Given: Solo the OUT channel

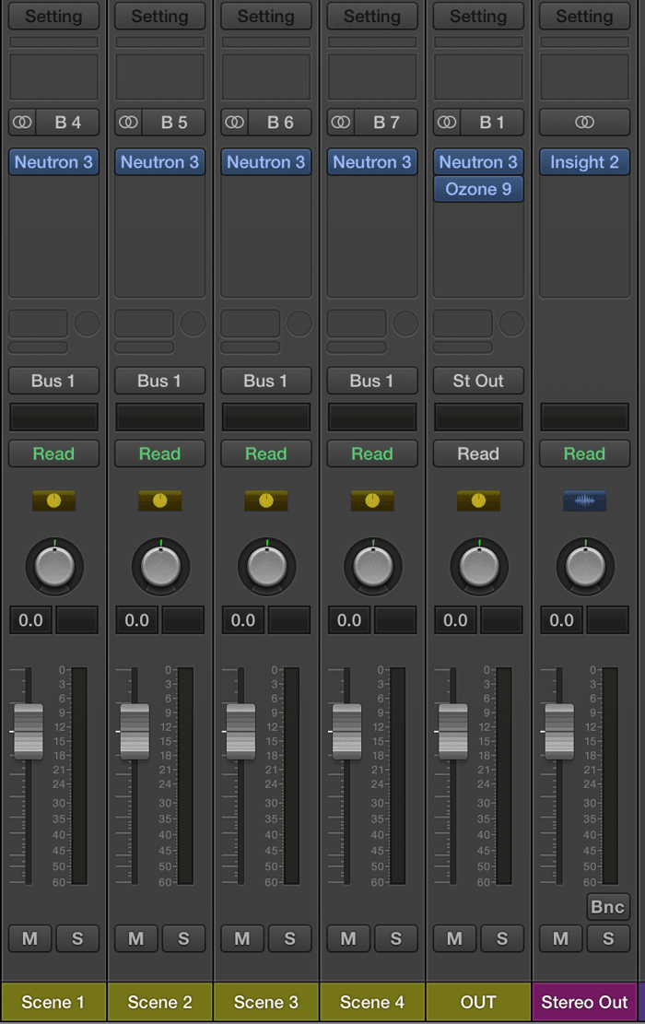Looking at the screenshot, I should coord(502,938).
